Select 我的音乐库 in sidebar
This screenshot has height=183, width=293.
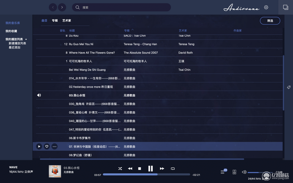(x=13, y=23)
